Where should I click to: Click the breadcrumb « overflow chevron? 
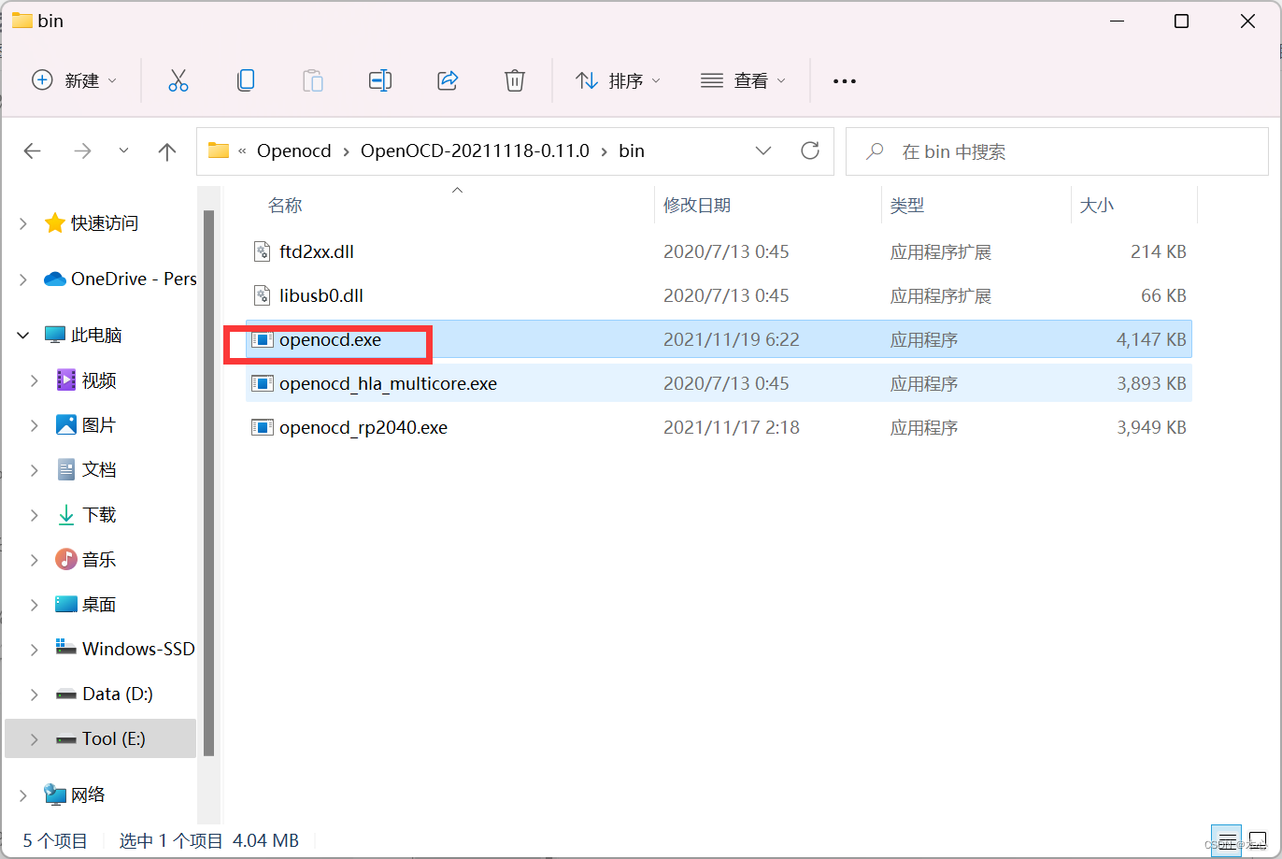[243, 150]
